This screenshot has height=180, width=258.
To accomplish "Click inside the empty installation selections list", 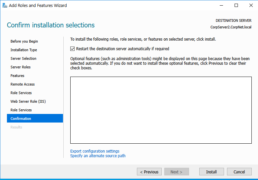I will coord(161,110).
